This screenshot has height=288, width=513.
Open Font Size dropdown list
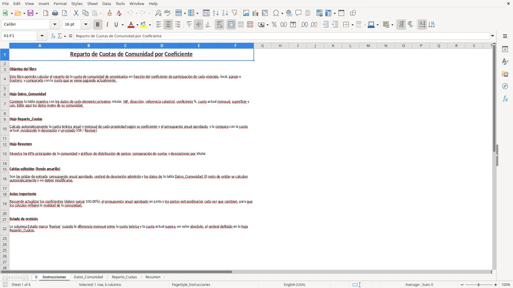86,25
